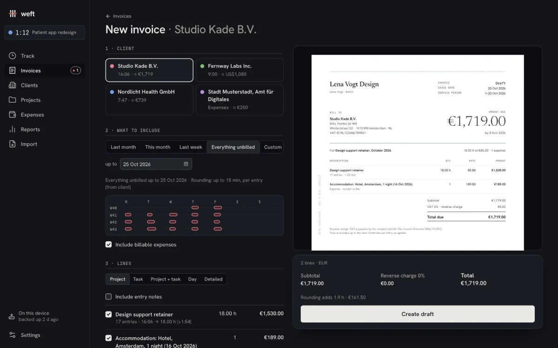Screen dimensions: 558x348
Task: Open the calendar icon in date field
Action: 186,164
